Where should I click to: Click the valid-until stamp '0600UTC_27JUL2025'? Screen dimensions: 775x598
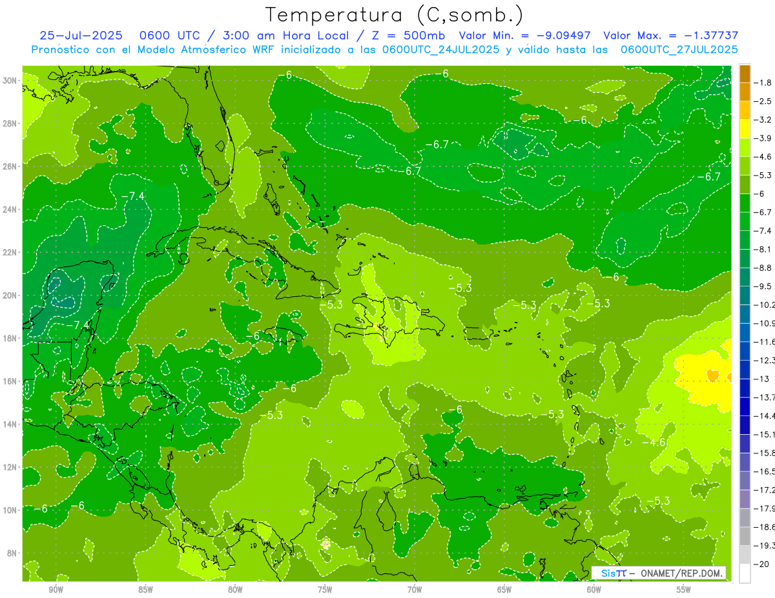click(679, 49)
